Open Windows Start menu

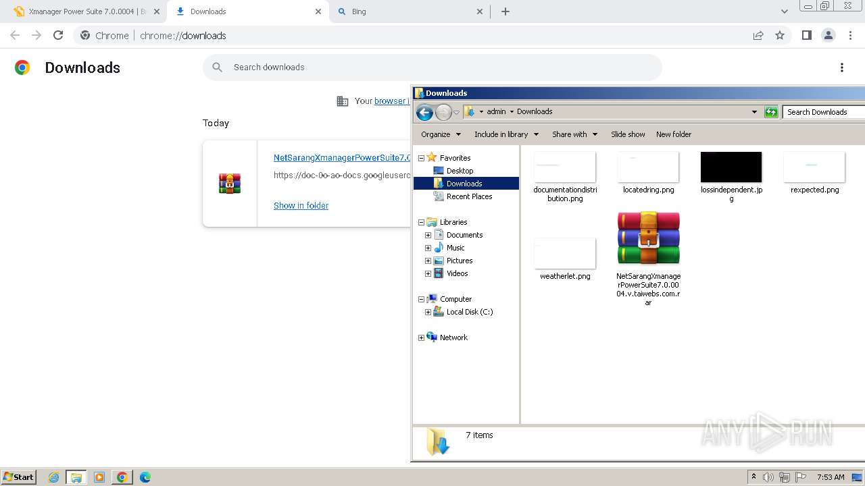coord(19,477)
